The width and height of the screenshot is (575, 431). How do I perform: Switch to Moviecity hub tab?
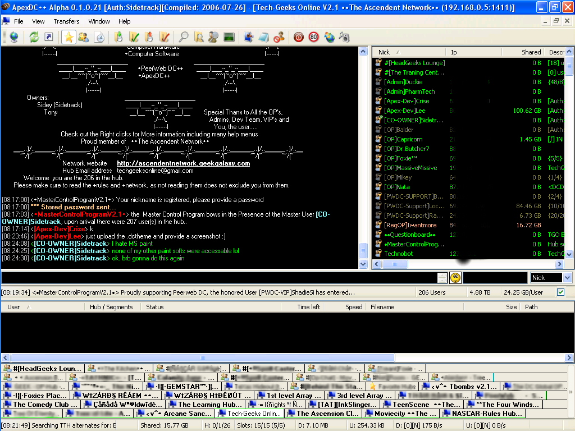point(401,413)
